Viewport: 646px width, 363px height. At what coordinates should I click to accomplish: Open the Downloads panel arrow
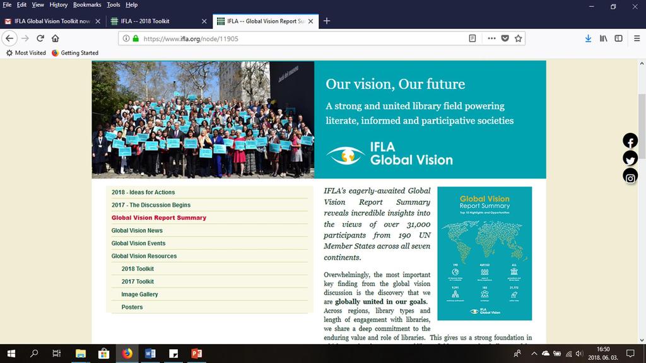click(x=588, y=38)
